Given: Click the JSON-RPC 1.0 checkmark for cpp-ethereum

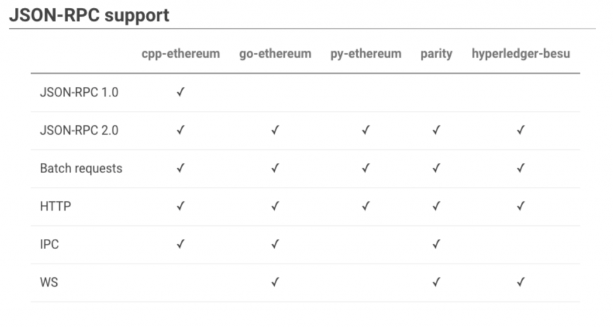Looking at the screenshot, I should pos(180,92).
